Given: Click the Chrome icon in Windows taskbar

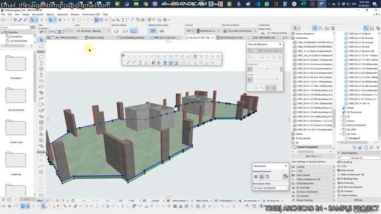Looking at the screenshot, I should [x=145, y=4].
